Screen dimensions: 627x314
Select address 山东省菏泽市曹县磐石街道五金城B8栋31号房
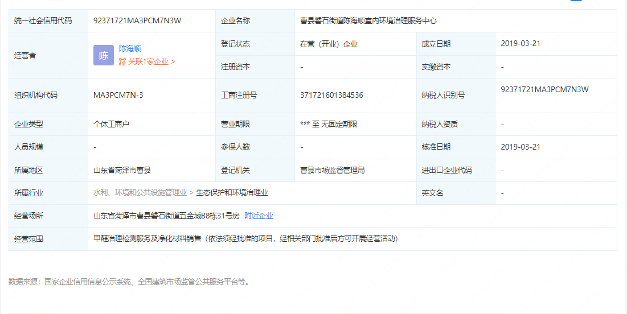click(x=166, y=216)
